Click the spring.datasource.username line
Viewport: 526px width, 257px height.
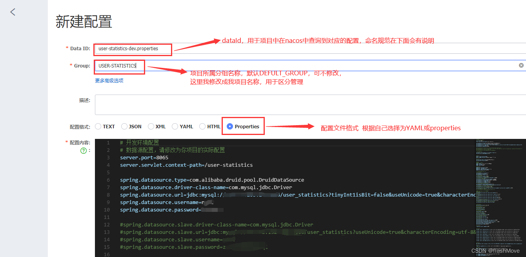coord(167,202)
